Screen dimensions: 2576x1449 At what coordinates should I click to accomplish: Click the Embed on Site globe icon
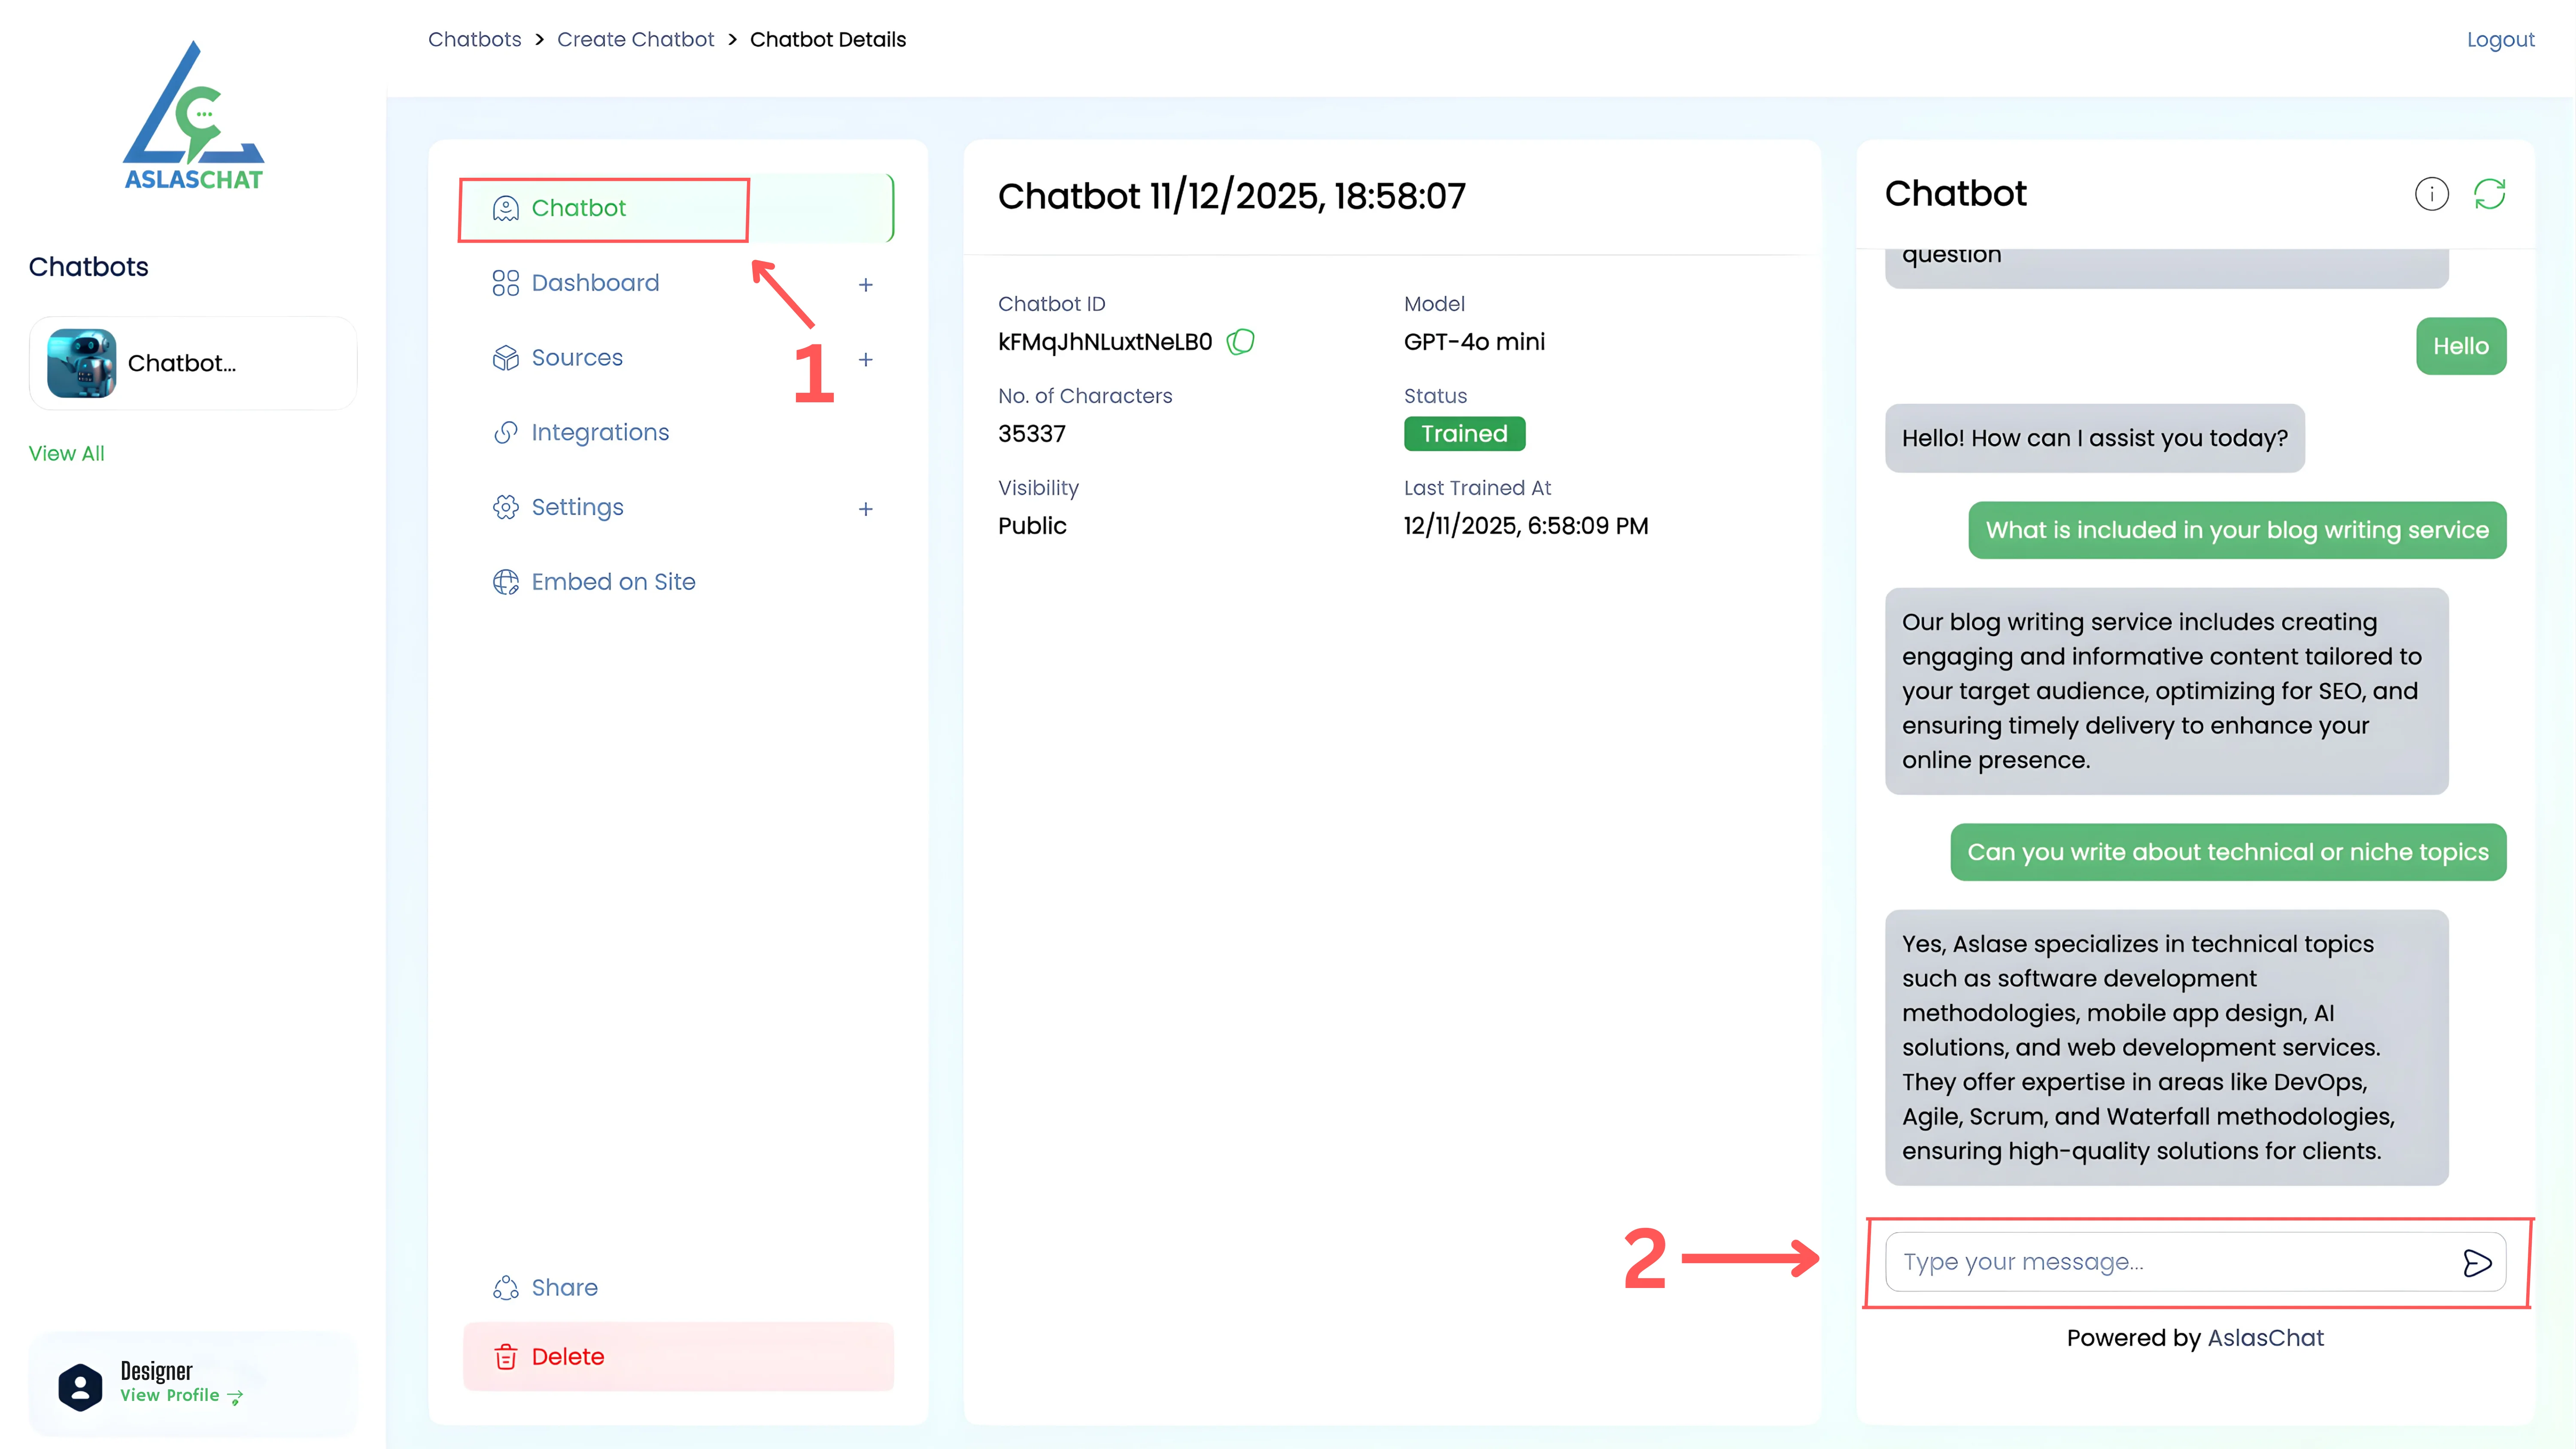[x=506, y=582]
